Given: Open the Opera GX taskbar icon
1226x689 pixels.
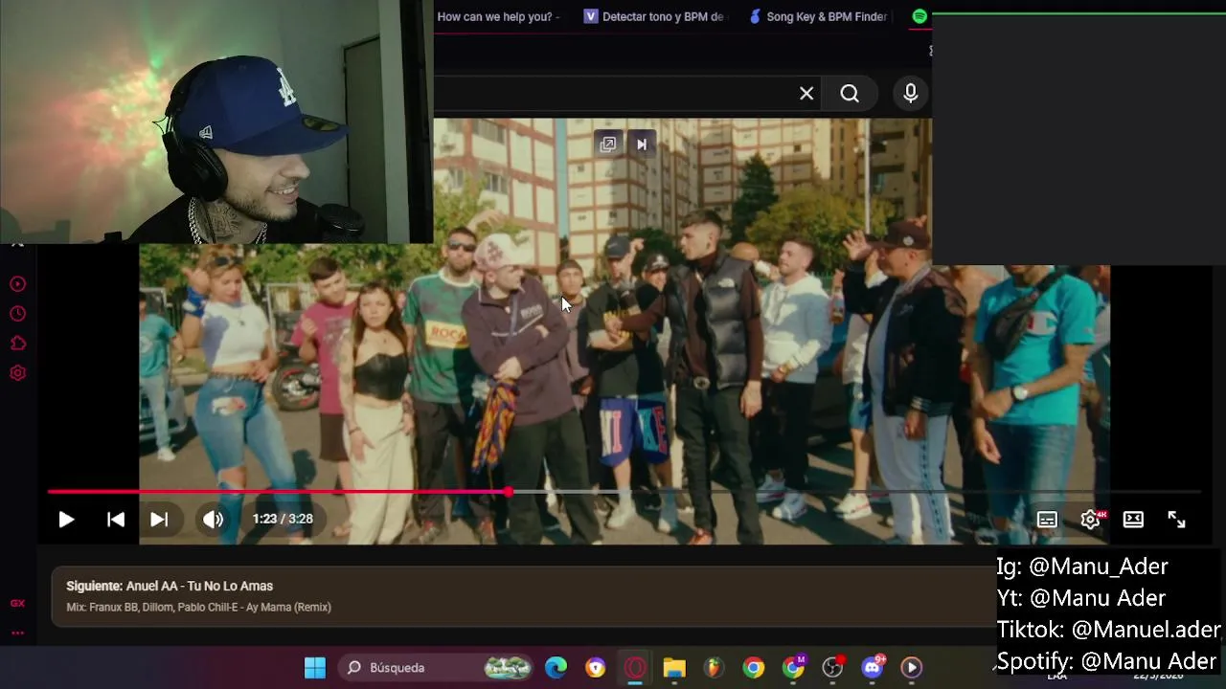Looking at the screenshot, I should click(x=635, y=667).
